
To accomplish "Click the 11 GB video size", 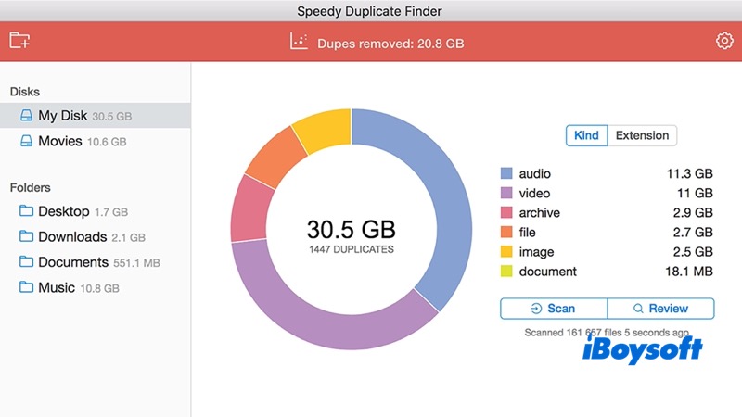I will tap(695, 194).
